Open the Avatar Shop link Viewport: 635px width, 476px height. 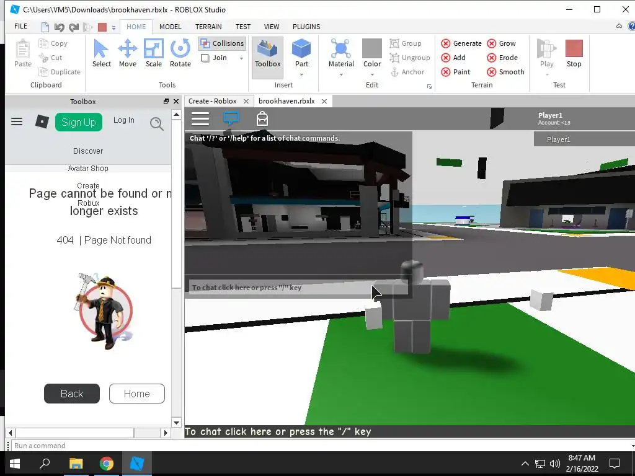point(88,169)
